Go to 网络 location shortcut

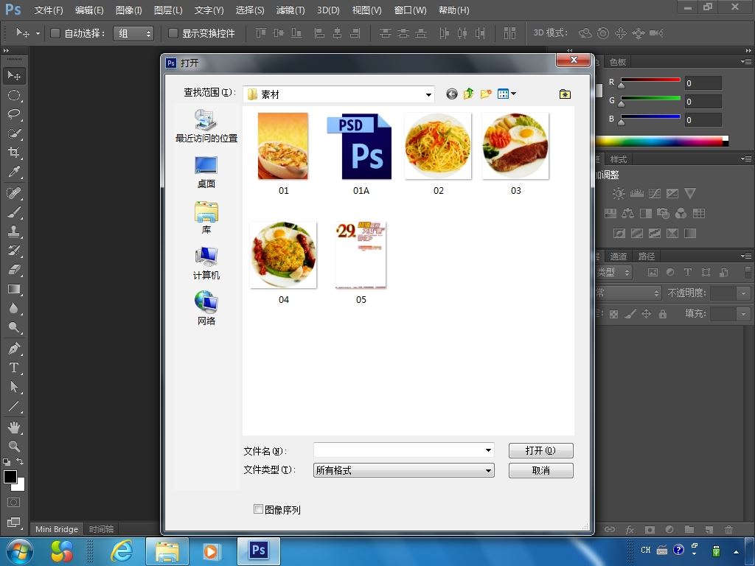pos(206,309)
